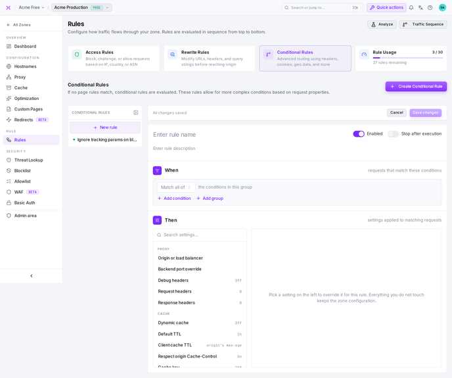Select Respect origin Cache-Control setting
Screen dimensions: 452x378
(x=200, y=356)
